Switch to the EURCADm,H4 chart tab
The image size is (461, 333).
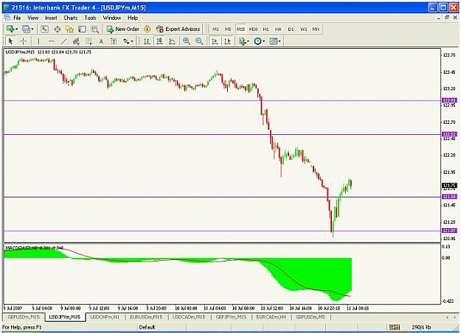point(271,317)
